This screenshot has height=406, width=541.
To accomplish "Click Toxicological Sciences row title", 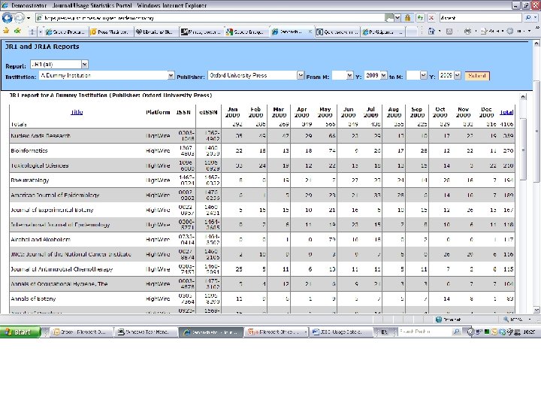I will point(40,165).
